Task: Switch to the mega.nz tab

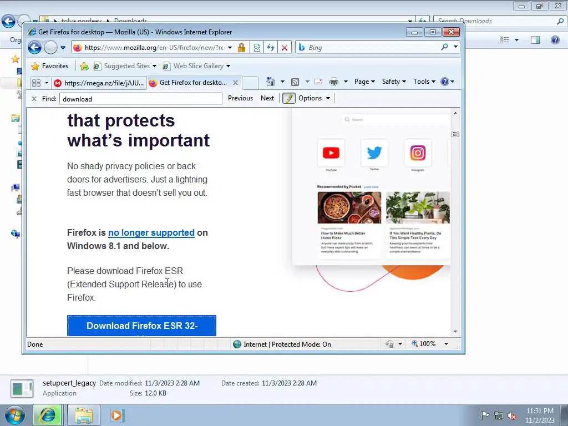Action: tap(99, 83)
